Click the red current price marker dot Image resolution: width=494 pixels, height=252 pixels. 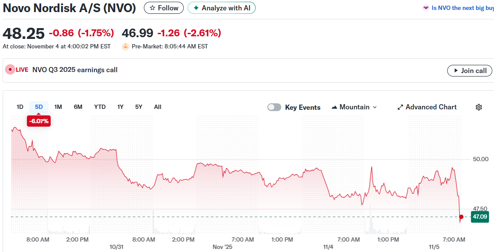(x=461, y=217)
